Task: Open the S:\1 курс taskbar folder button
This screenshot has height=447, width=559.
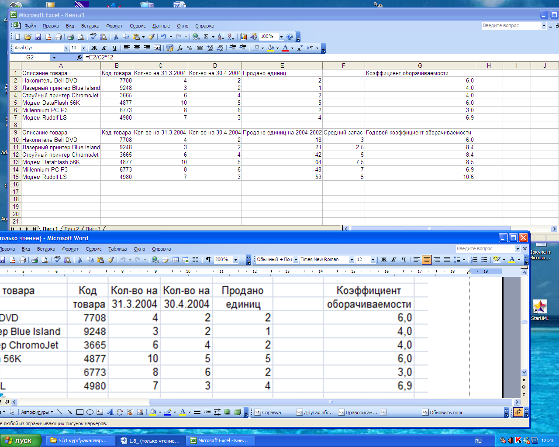Action: pyautogui.click(x=81, y=440)
